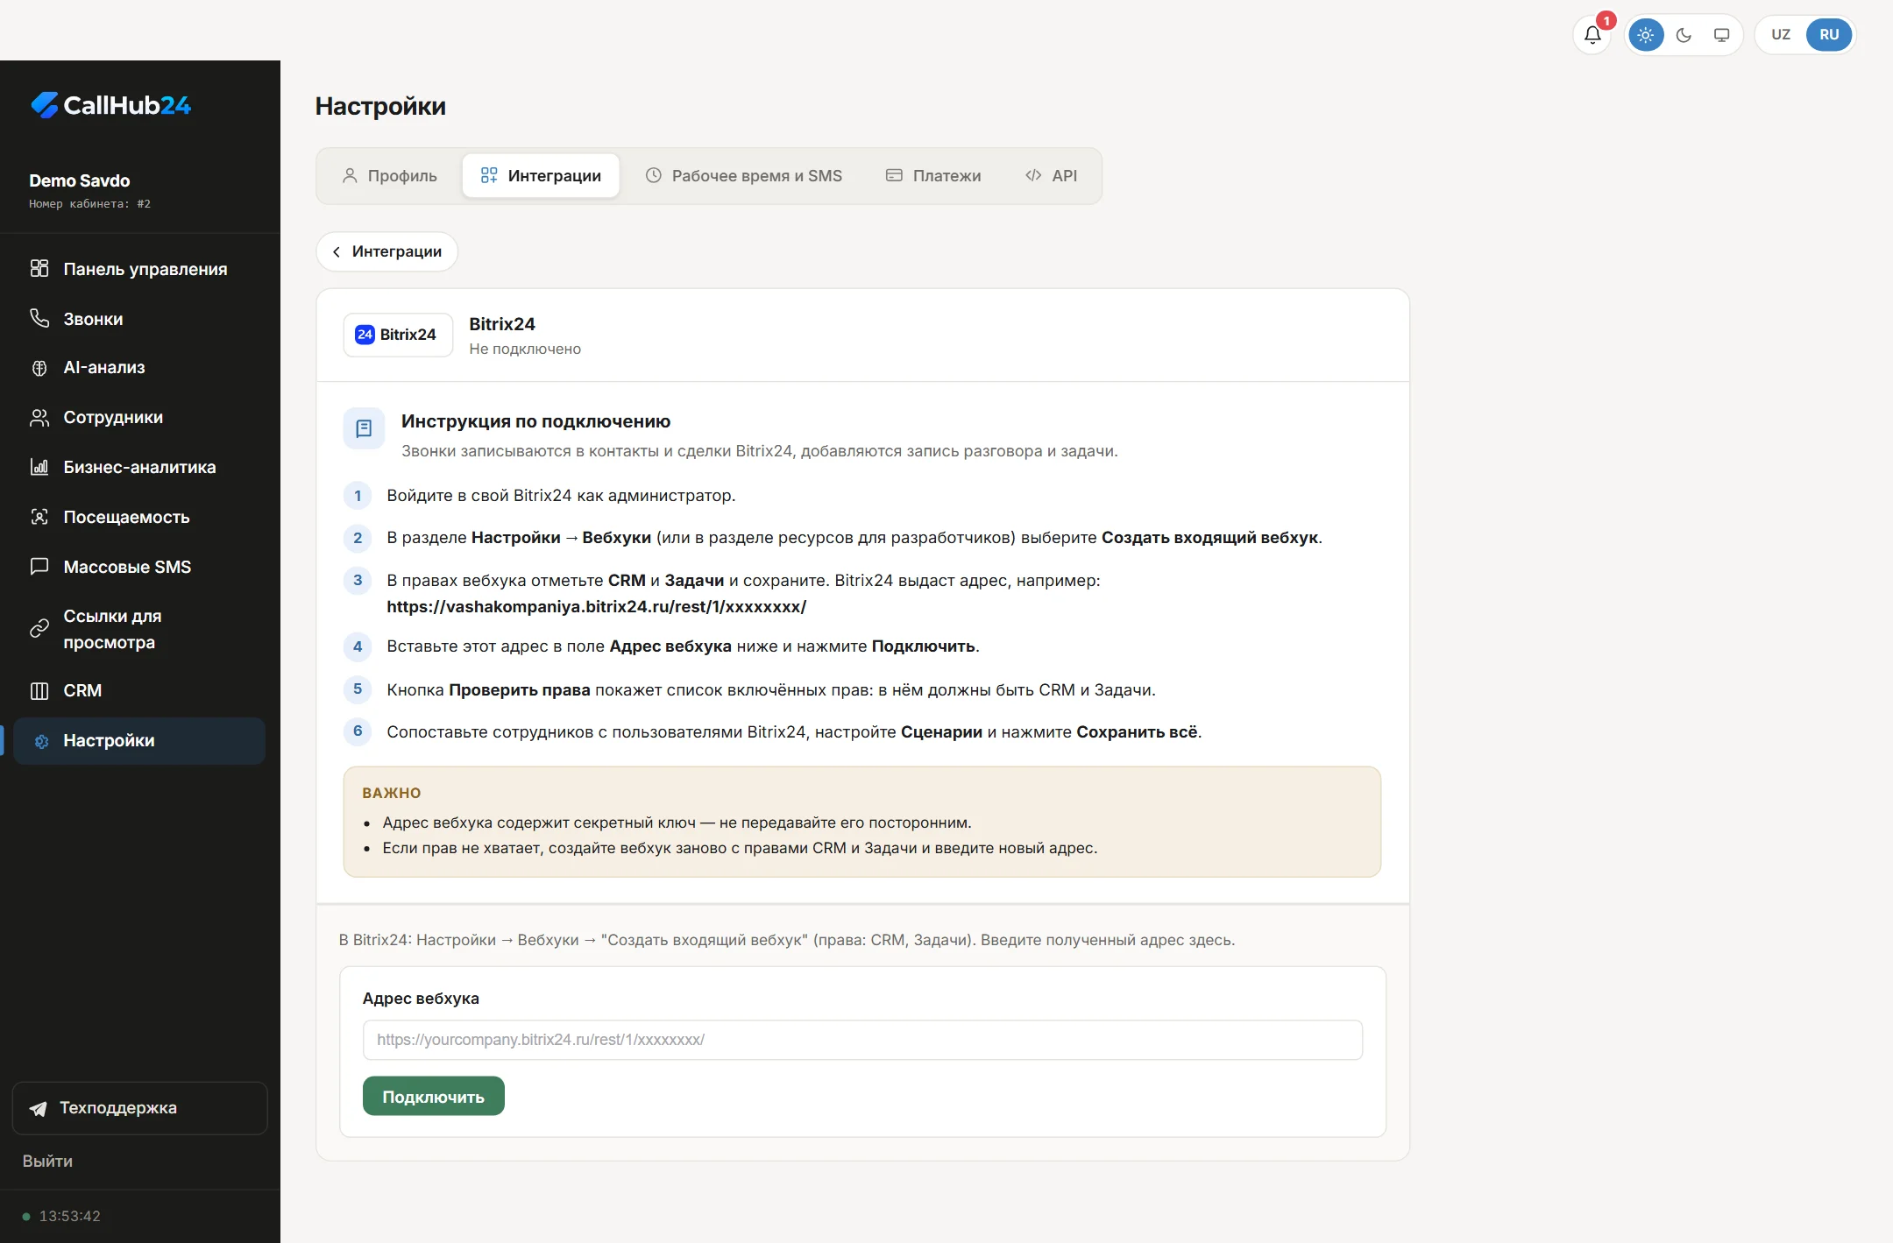The width and height of the screenshot is (1893, 1243).
Task: Click the ВАЖНО notice heading
Action: [x=392, y=793]
